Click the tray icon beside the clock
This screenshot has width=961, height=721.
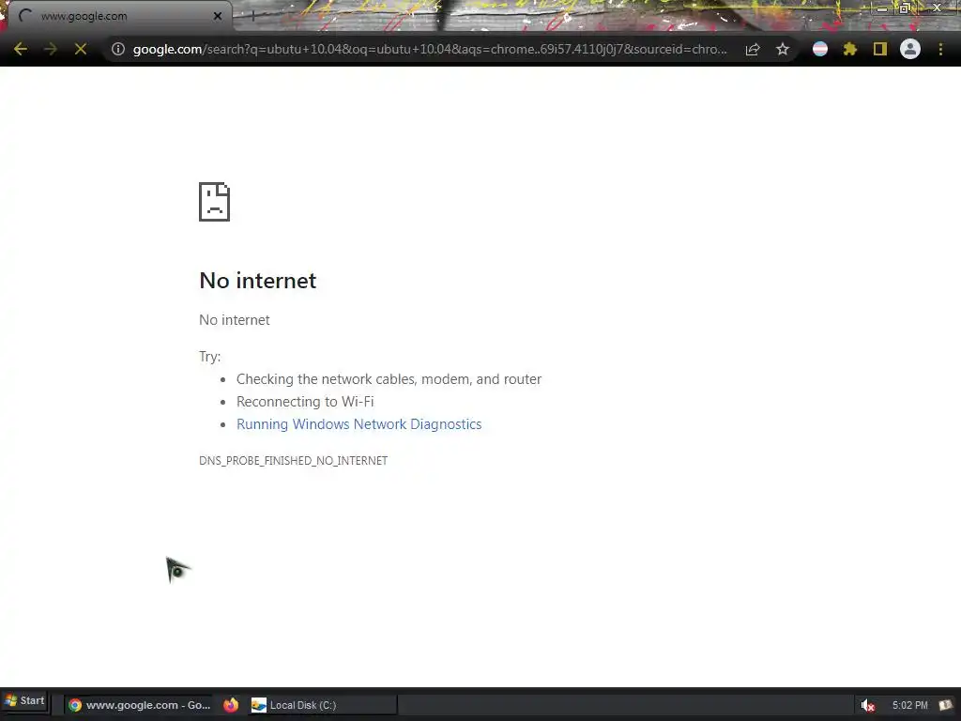pos(946,706)
